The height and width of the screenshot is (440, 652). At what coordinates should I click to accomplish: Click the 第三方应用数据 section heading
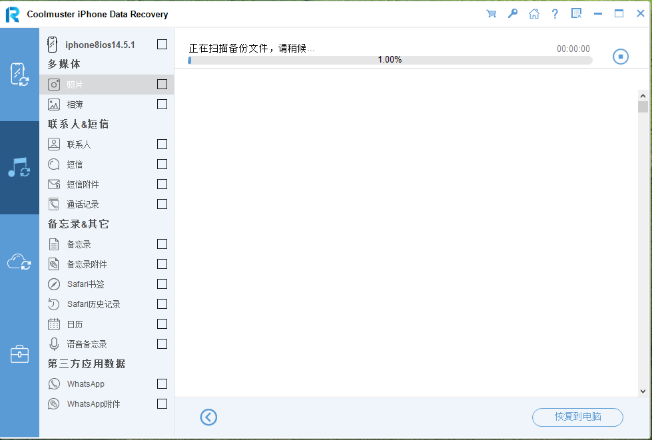click(x=87, y=363)
